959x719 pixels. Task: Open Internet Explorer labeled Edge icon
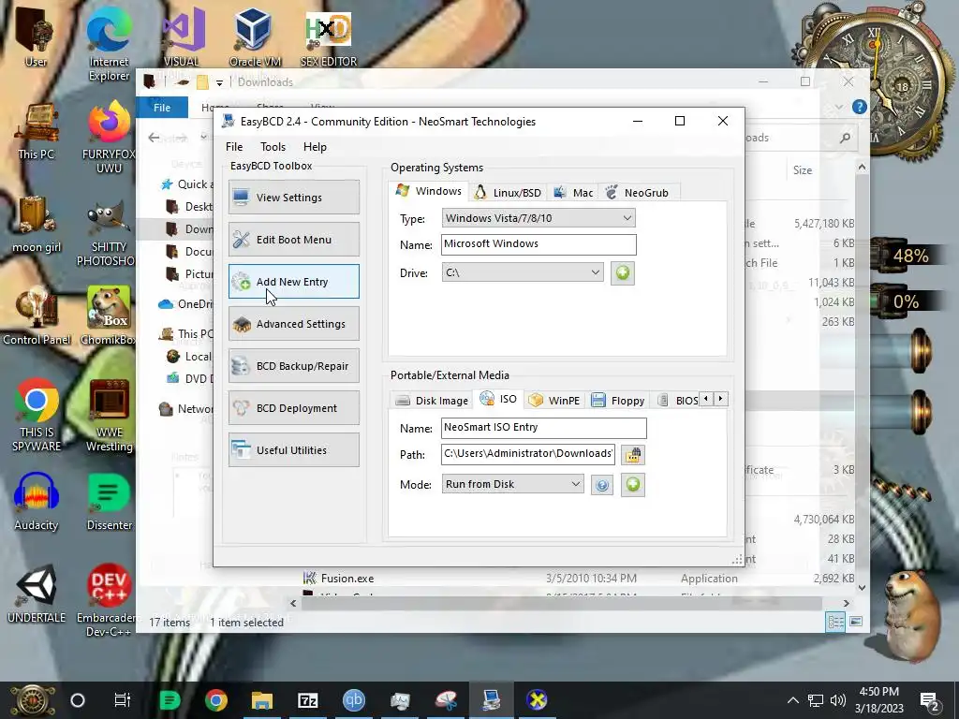(109, 44)
